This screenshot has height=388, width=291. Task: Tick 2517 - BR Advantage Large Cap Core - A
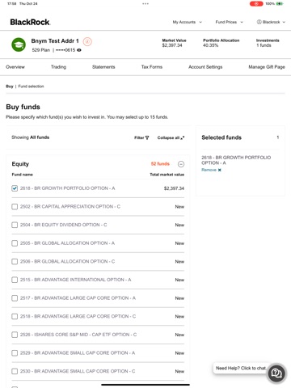pyautogui.click(x=15, y=298)
